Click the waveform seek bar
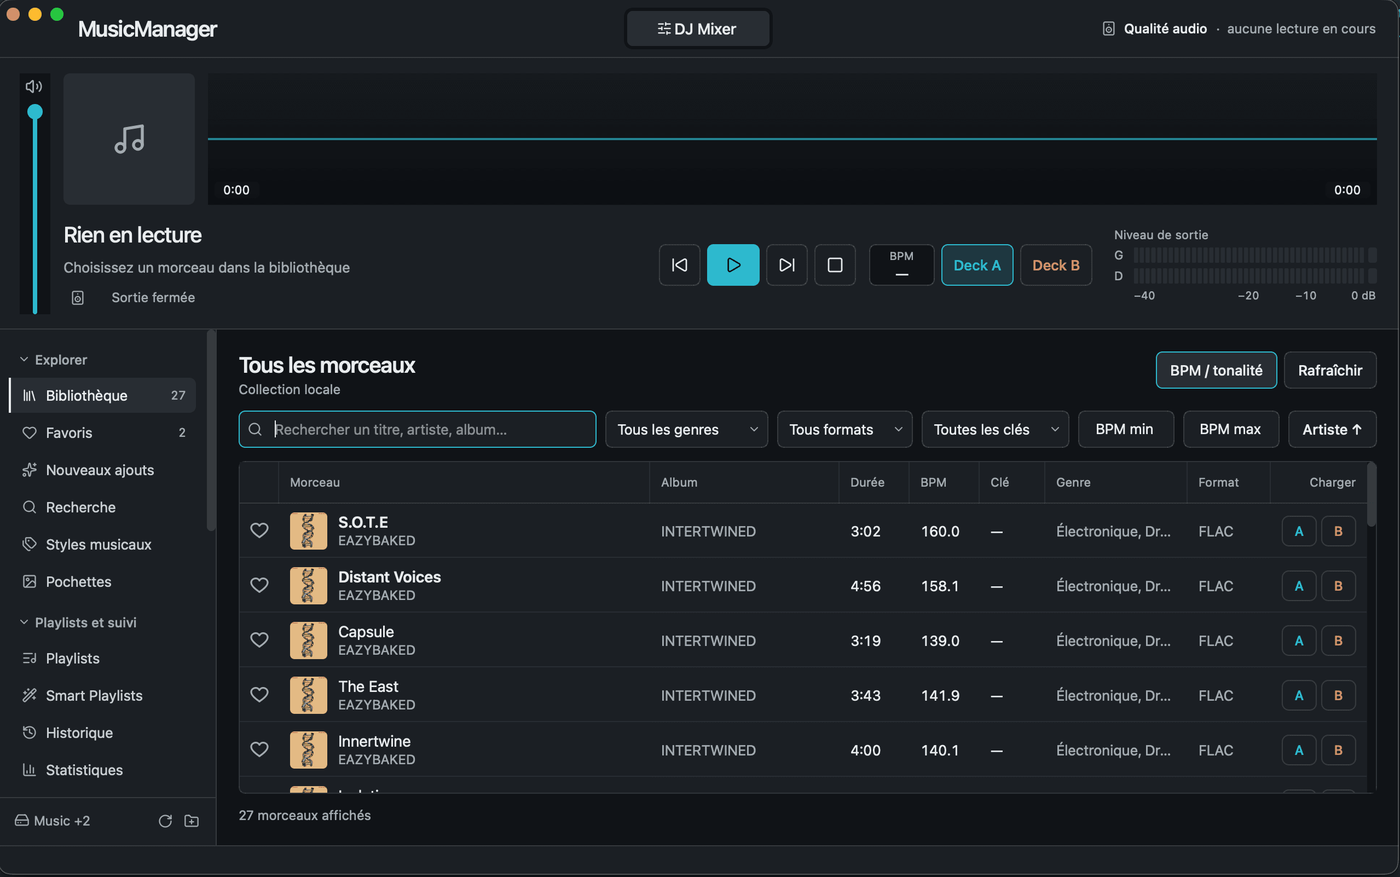1400x877 pixels. (792, 139)
